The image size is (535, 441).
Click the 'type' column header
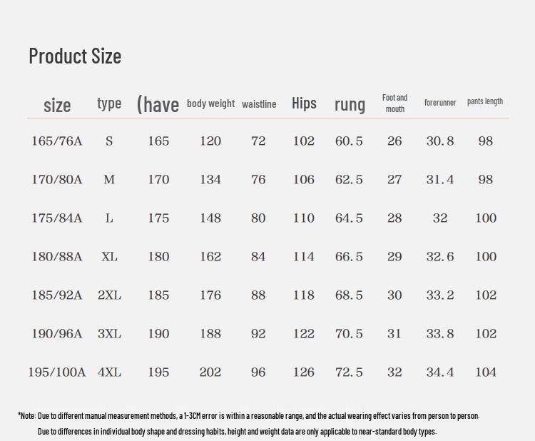tap(109, 103)
